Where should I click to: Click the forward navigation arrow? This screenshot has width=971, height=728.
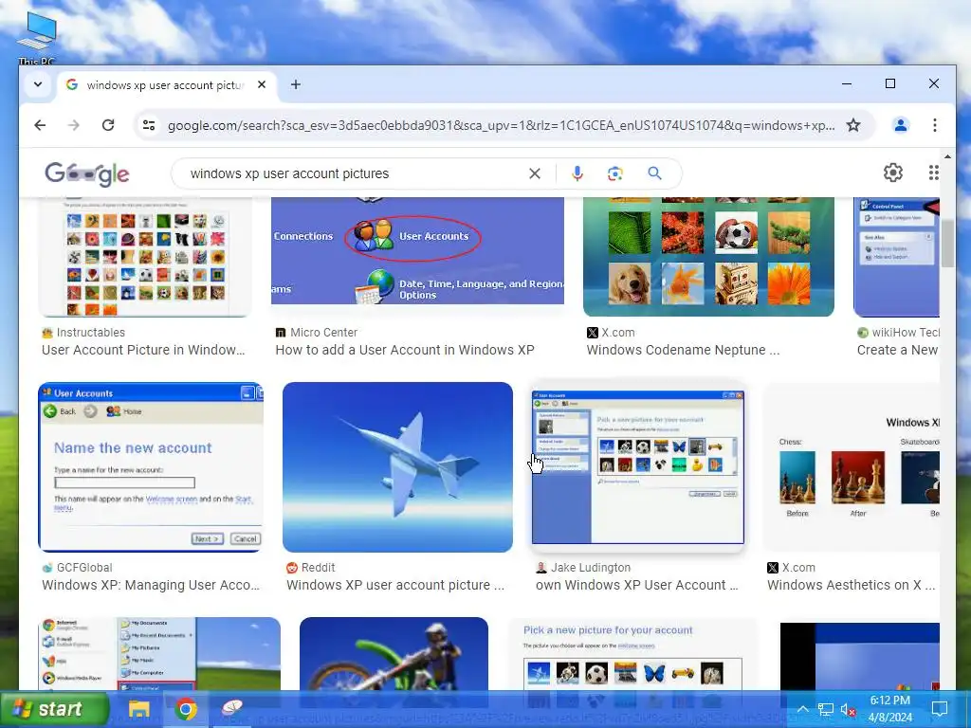[x=74, y=125]
